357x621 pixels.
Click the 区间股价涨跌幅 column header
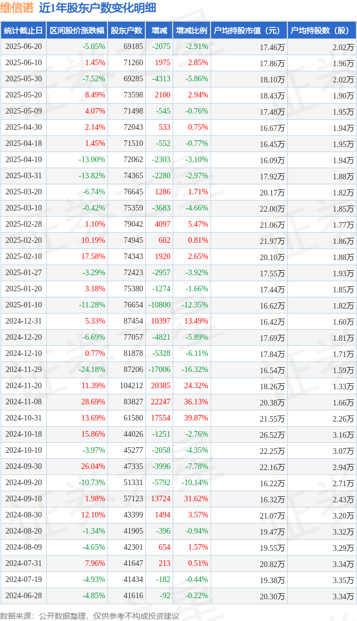coord(77,31)
